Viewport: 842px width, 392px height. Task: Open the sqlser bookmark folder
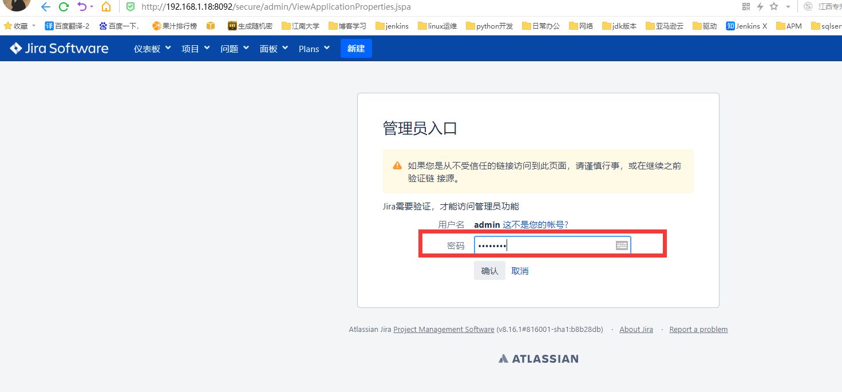(x=826, y=26)
